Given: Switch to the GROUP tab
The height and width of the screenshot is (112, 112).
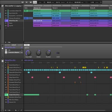Looking at the screenshot, I should point(14,45).
